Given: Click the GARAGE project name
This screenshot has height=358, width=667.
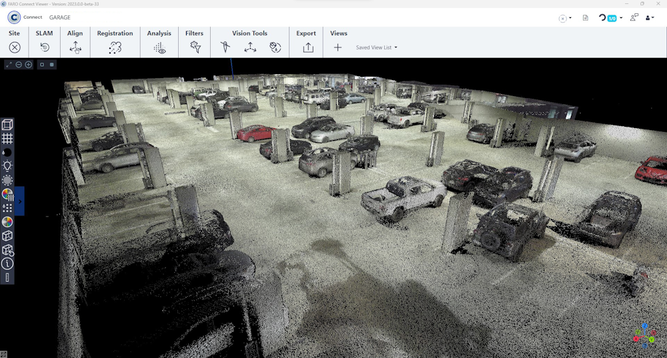Looking at the screenshot, I should point(60,17).
